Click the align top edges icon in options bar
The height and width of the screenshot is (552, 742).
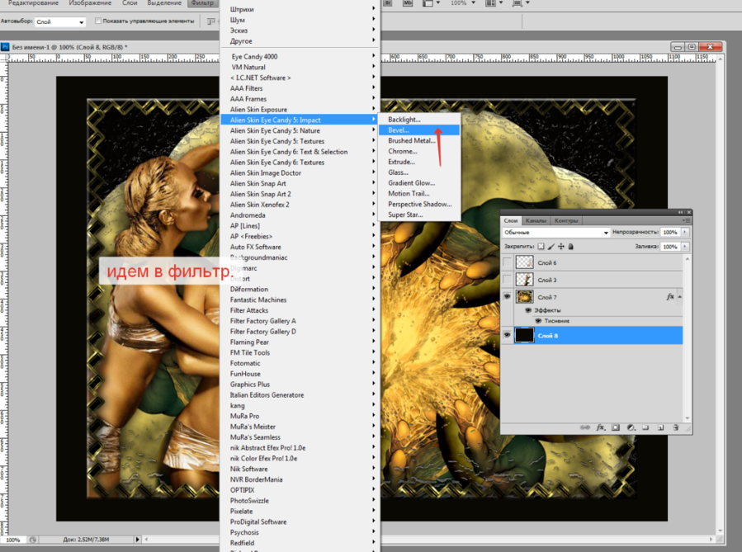211,21
